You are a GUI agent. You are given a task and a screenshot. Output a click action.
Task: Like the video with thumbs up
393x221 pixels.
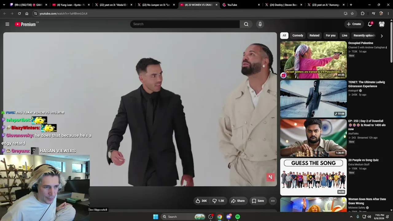pos(201,201)
